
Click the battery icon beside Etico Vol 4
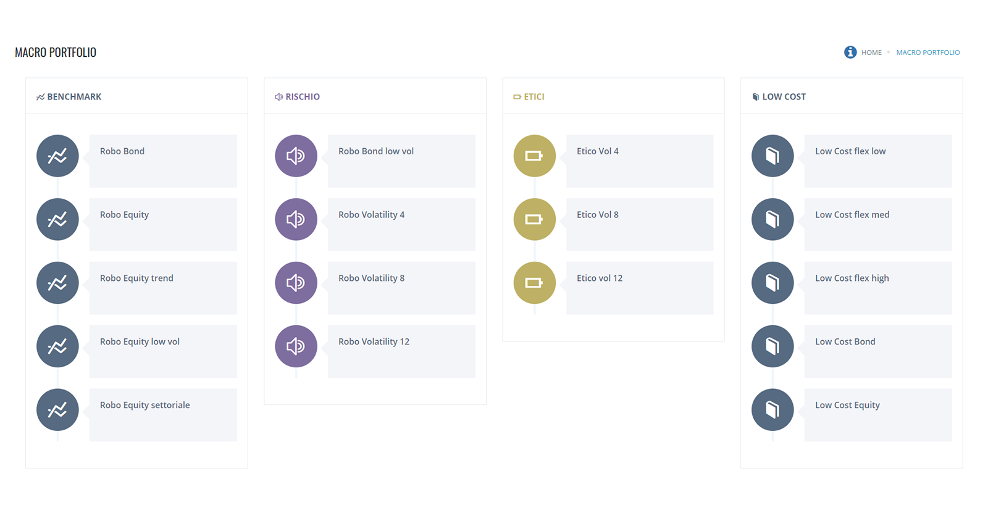pyautogui.click(x=534, y=156)
